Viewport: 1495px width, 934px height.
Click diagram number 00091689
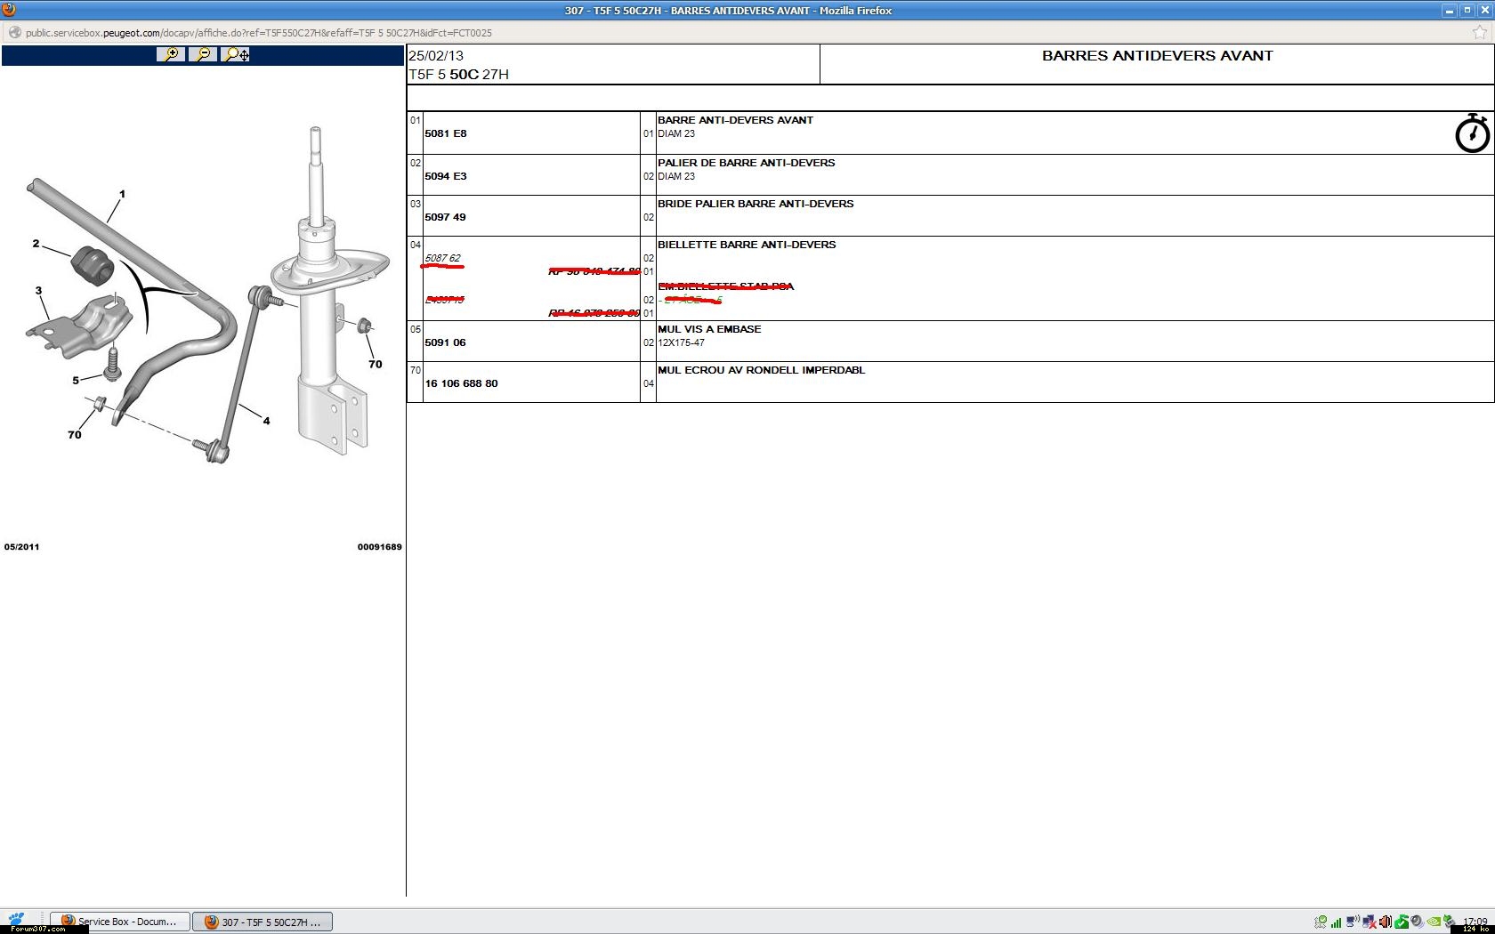tap(379, 547)
